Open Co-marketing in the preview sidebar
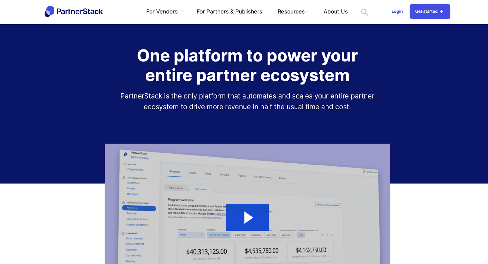The height and width of the screenshot is (264, 488). click(133, 255)
